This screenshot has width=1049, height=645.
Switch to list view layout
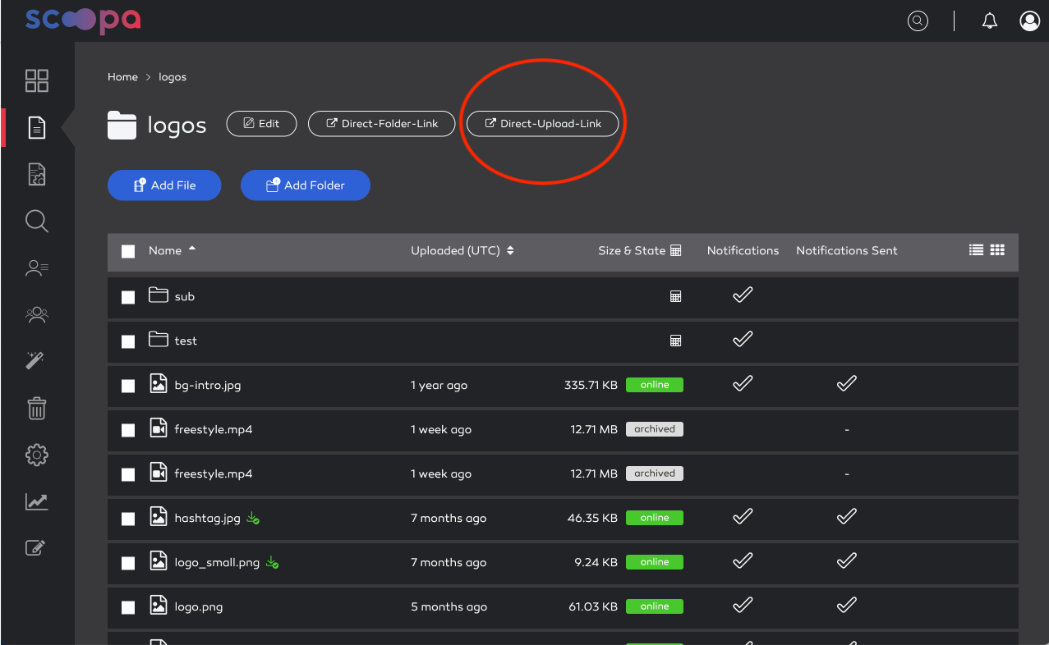[x=976, y=250]
